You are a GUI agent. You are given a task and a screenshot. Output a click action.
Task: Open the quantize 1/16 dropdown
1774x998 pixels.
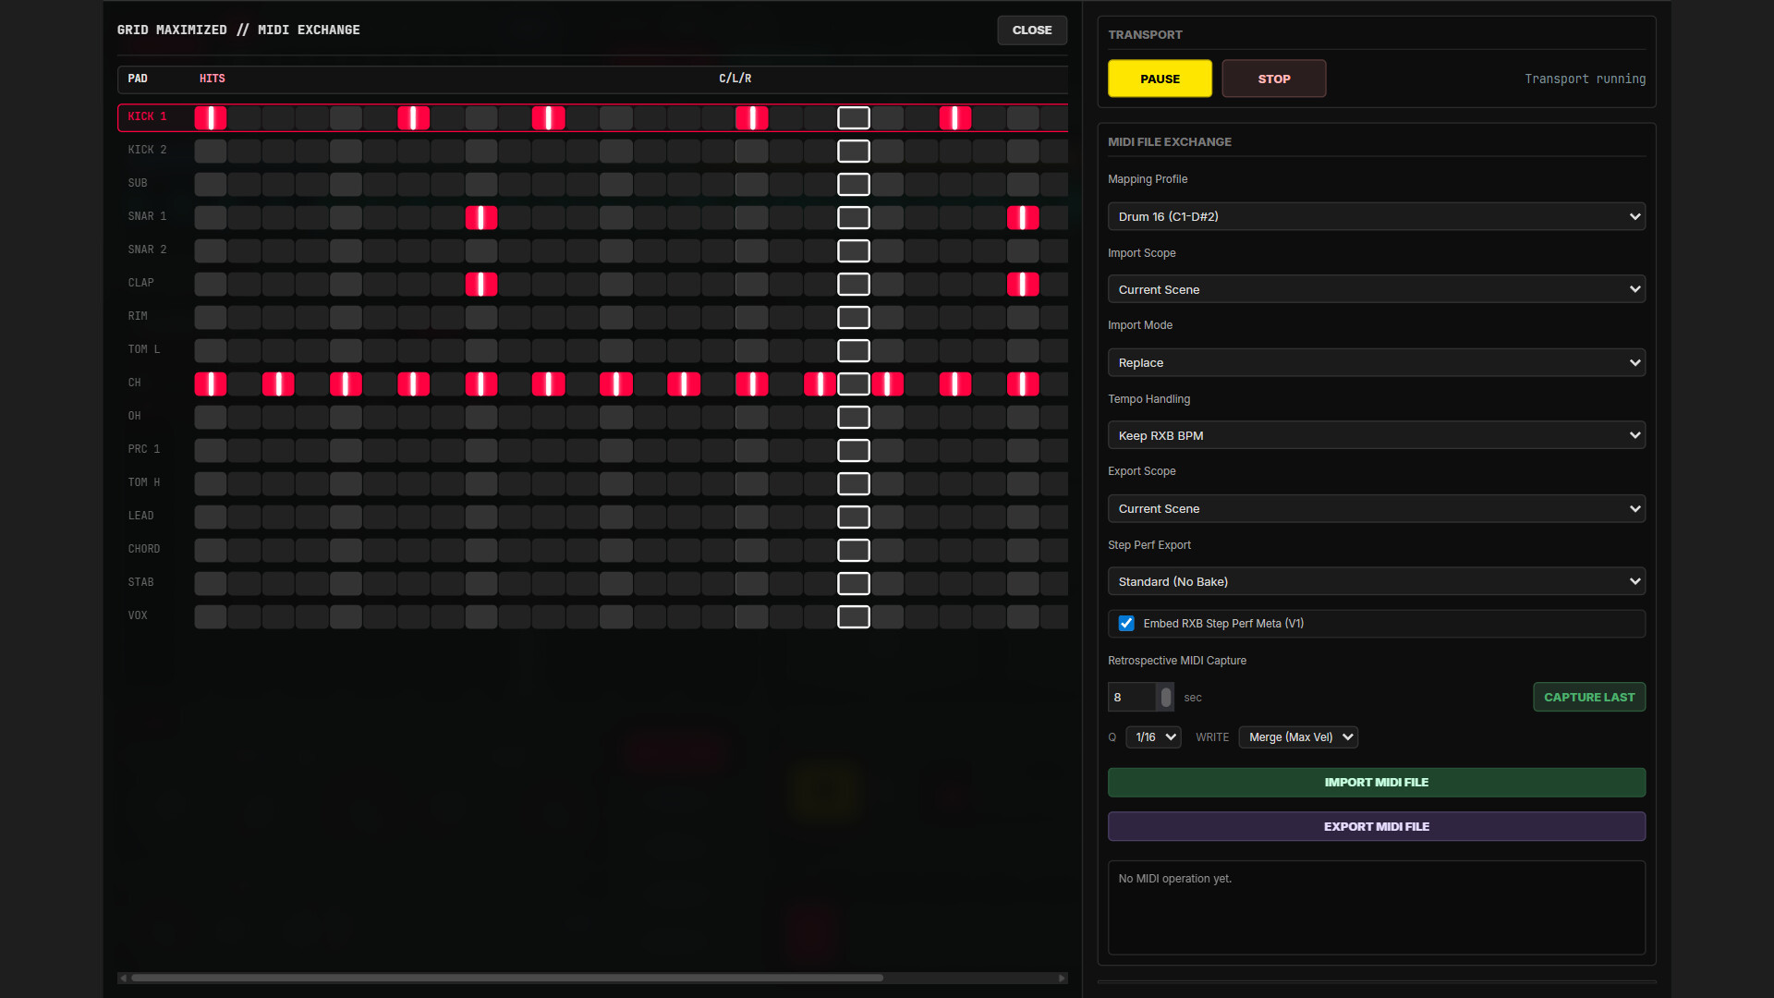point(1153,736)
